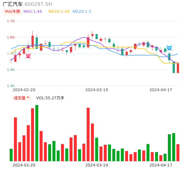This screenshot has height=169, width=191.
Task: Click the 1.70 price axis label
Action: tap(11, 21)
